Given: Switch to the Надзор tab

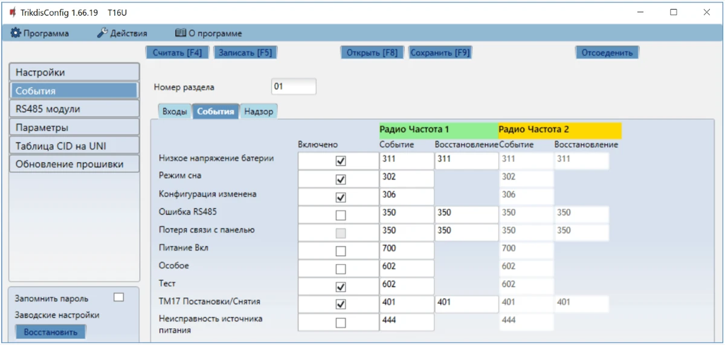Looking at the screenshot, I should 259,112.
